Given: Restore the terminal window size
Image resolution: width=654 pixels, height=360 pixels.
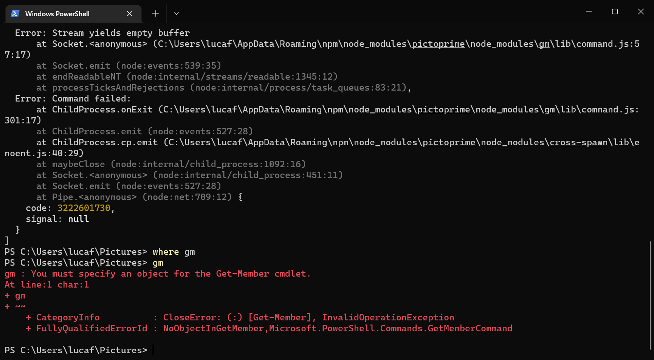Looking at the screenshot, I should (x=614, y=12).
